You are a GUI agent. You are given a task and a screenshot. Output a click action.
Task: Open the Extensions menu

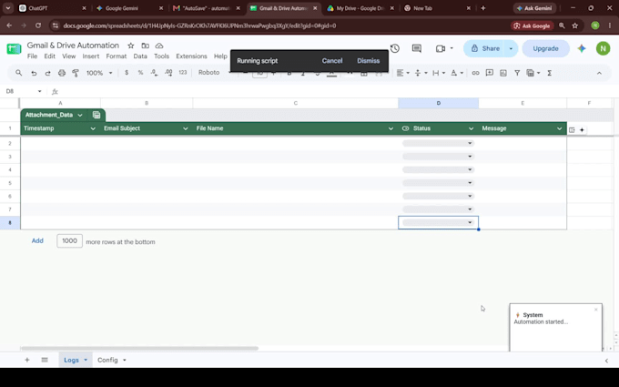[191, 56]
